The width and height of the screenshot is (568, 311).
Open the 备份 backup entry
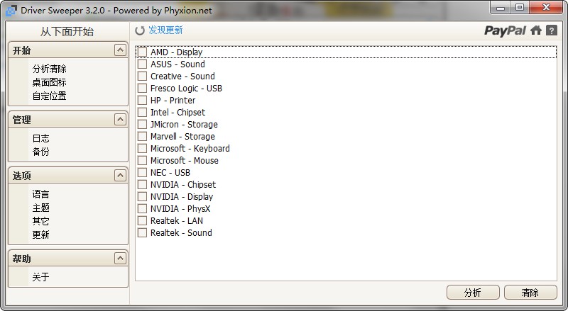[40, 152]
